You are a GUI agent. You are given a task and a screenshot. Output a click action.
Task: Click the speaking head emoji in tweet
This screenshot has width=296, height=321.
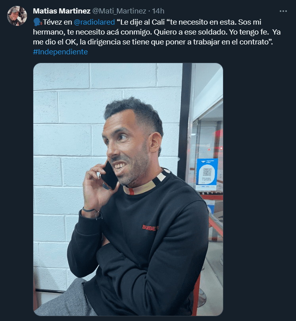[37, 22]
